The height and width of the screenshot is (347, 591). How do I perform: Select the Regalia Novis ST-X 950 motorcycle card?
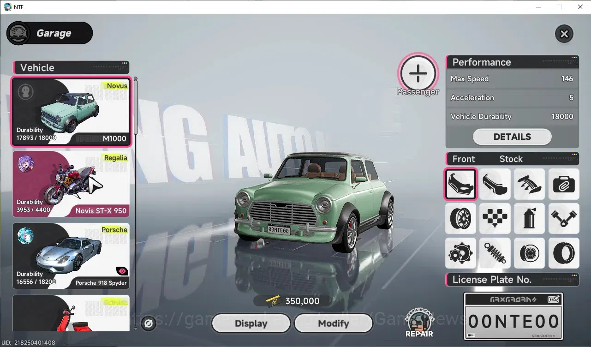pyautogui.click(x=71, y=184)
